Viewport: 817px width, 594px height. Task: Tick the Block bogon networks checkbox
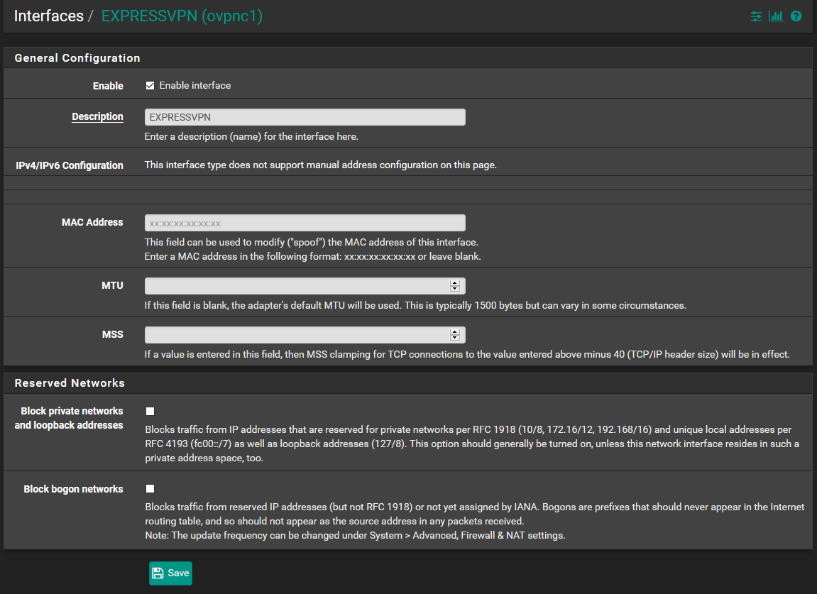point(150,488)
